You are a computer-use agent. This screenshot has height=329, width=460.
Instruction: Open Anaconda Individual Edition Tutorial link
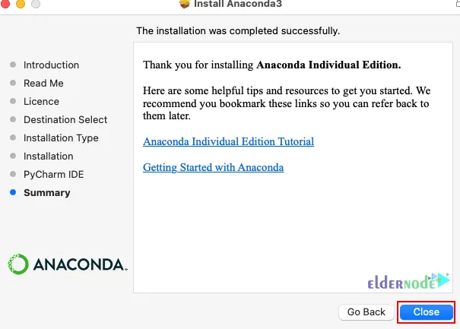(228, 141)
